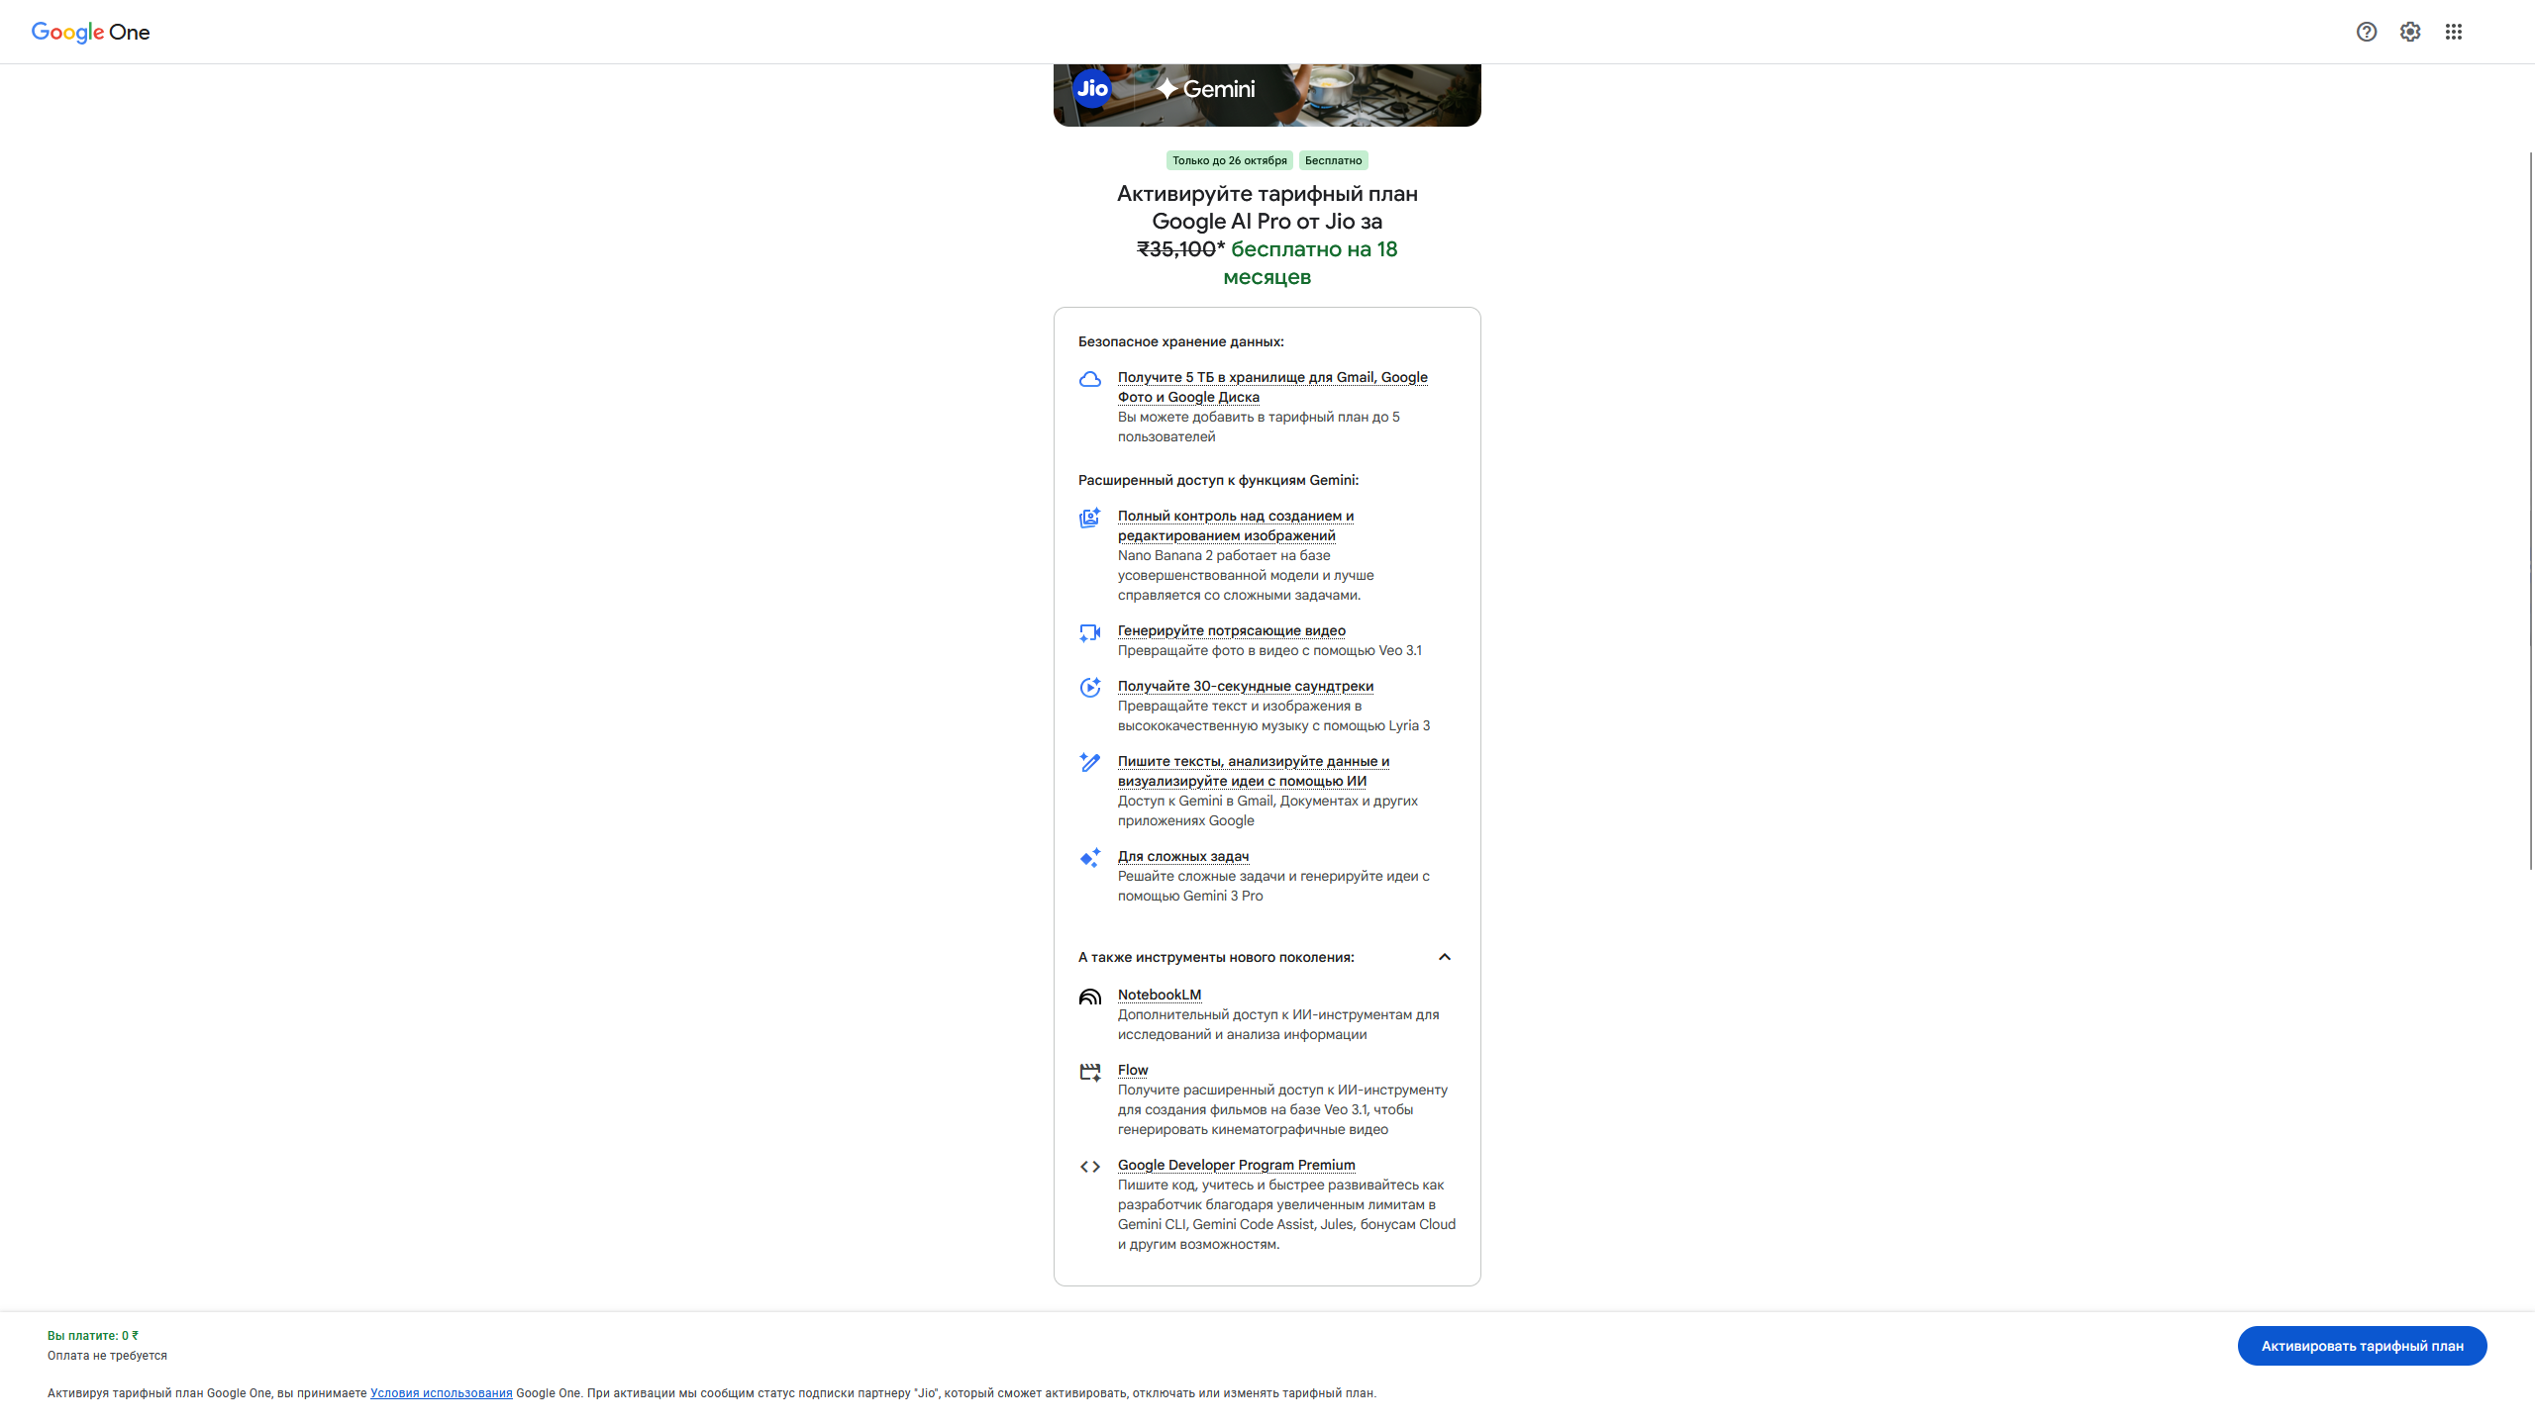Click the "Оплата не требуется" note
Viewport: 2535px width, 1425px height.
click(x=107, y=1356)
